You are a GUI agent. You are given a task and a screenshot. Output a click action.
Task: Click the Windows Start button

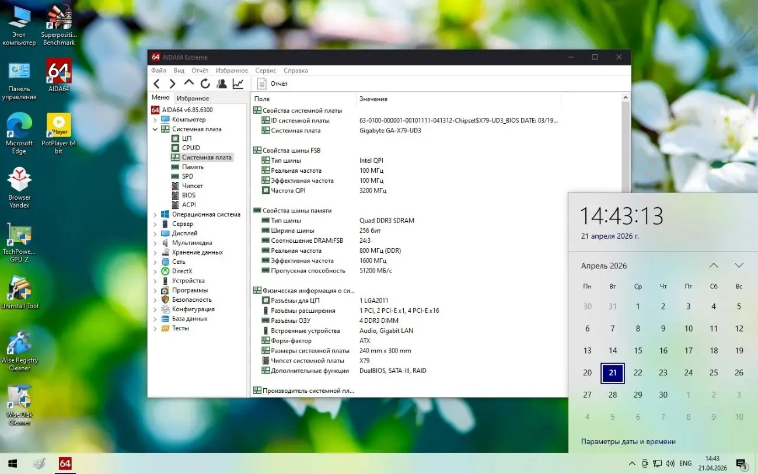click(12, 463)
